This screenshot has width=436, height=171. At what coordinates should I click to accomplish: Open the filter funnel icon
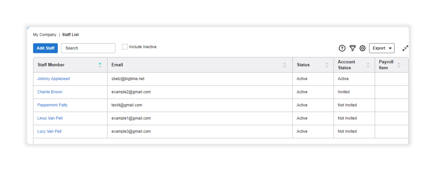click(x=353, y=48)
